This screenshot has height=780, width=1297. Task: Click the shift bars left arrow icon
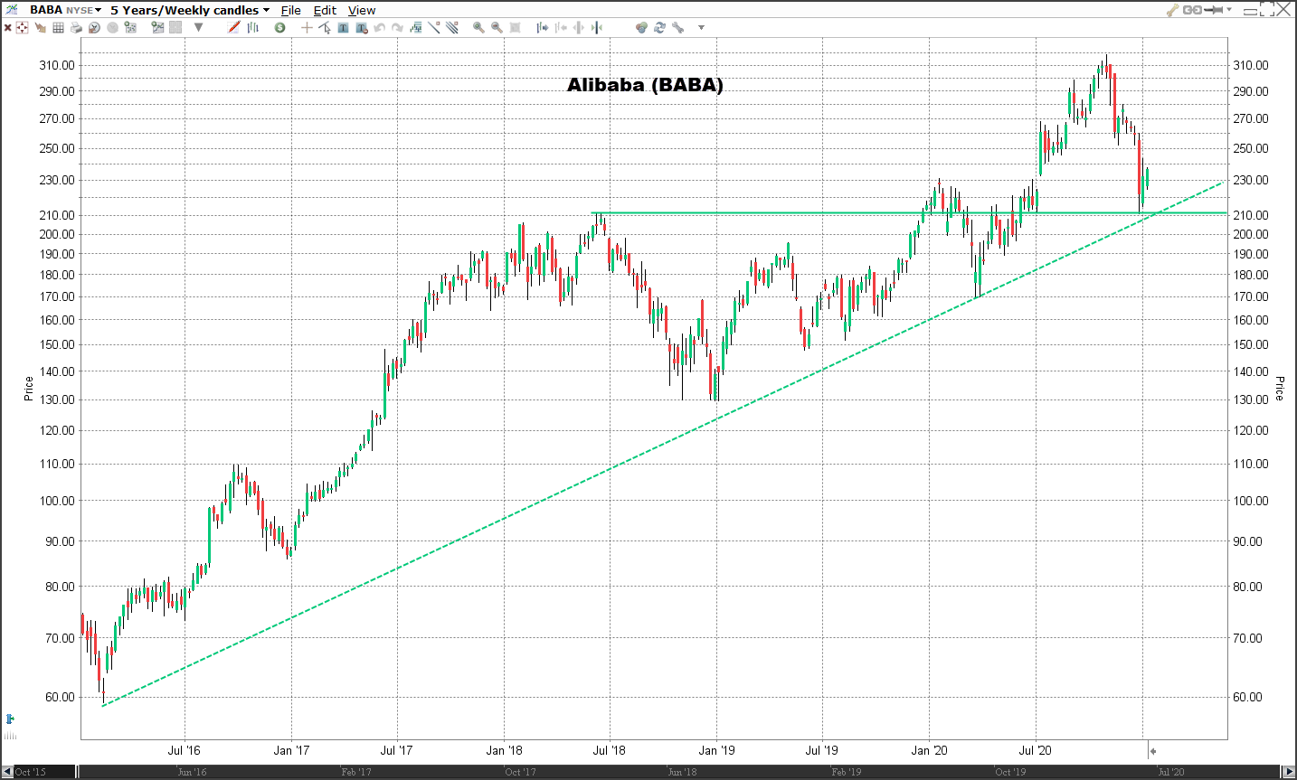click(561, 28)
